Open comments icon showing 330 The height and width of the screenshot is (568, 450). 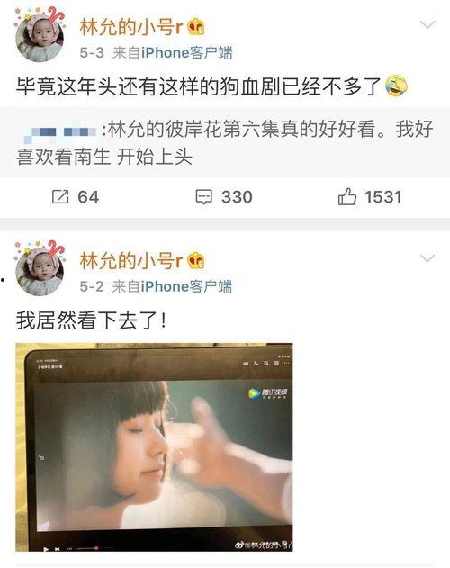pyautogui.click(x=204, y=197)
